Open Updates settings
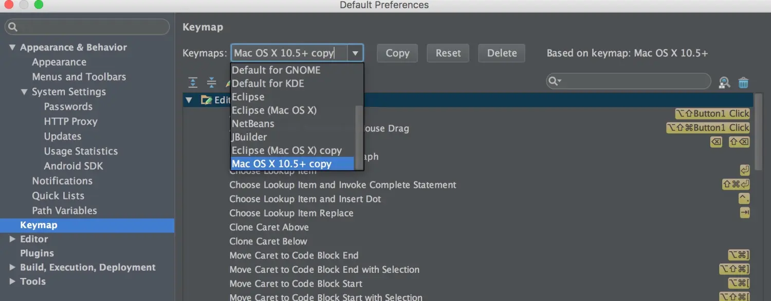The width and height of the screenshot is (771, 301). click(63, 136)
